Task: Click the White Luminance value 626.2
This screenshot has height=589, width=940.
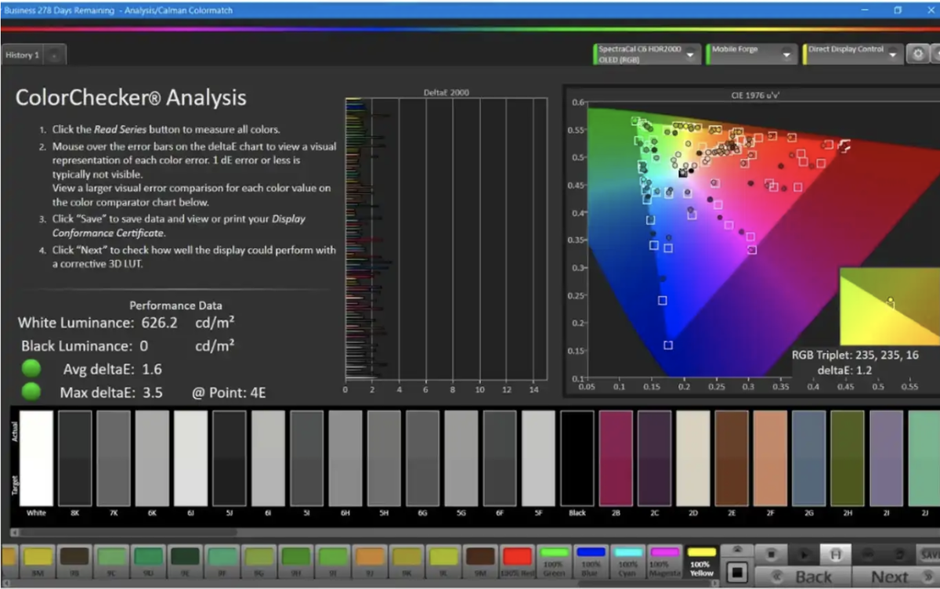Action: [x=160, y=323]
